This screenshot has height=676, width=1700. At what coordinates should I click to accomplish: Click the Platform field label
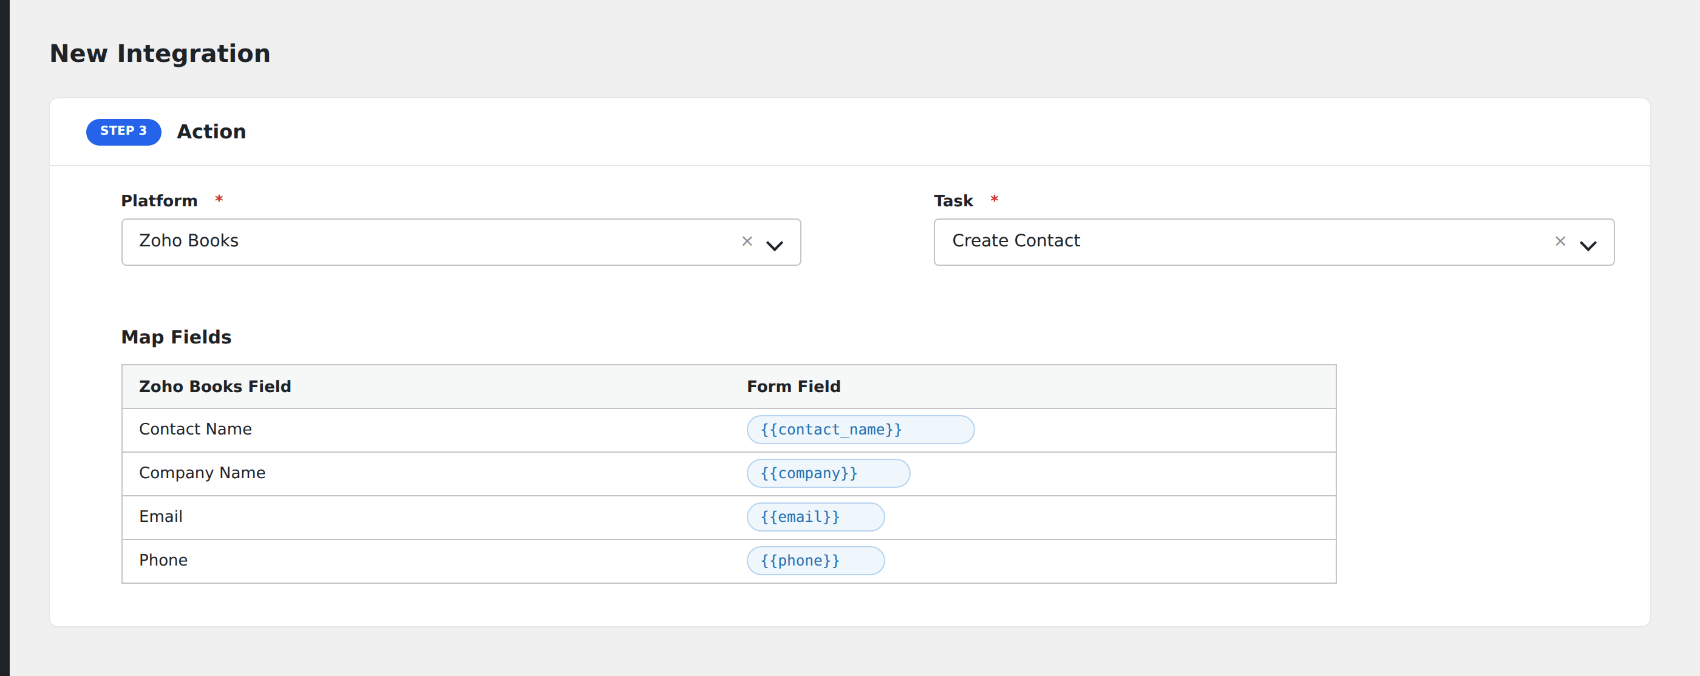click(159, 200)
